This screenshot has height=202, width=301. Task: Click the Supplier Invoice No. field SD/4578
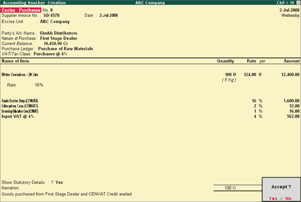[51, 15]
